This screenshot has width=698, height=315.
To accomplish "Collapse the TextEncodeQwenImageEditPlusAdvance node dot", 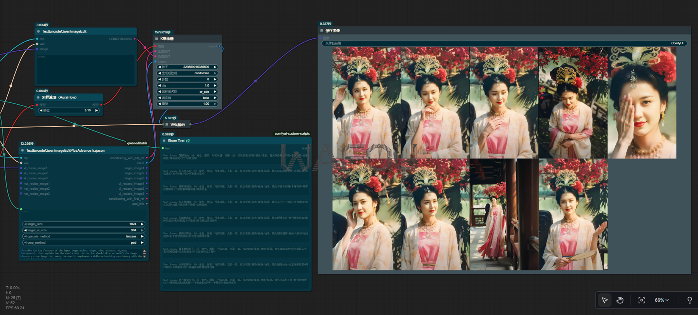I will (x=23, y=151).
